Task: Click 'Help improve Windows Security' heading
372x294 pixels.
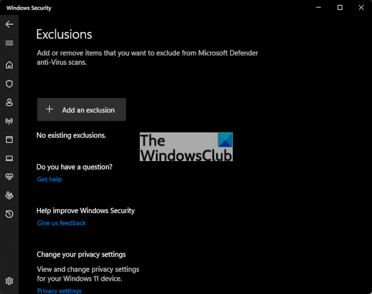Action: coord(86,211)
